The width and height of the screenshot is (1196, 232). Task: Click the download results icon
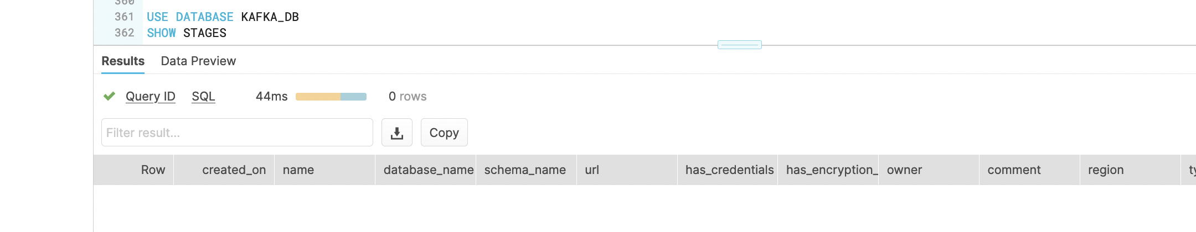[396, 133]
